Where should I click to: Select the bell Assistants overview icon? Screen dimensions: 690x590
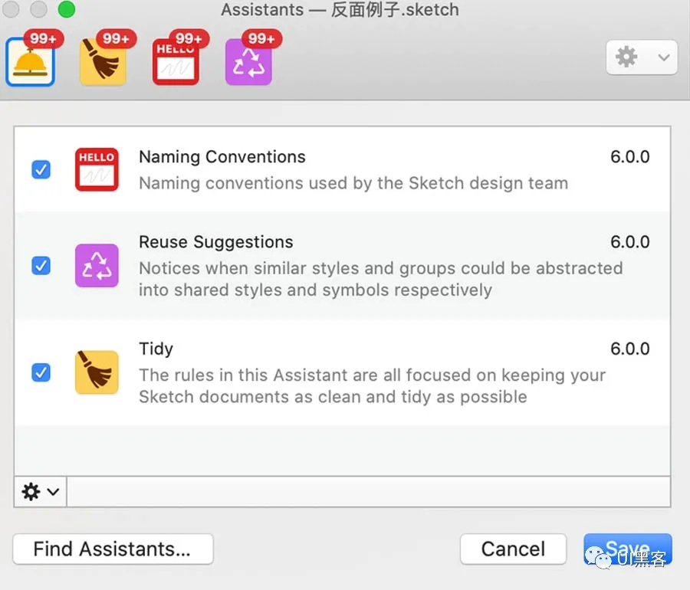[x=30, y=63]
